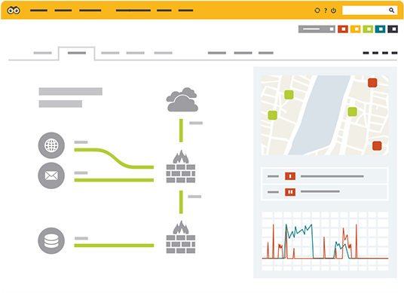Click the upper firewall brick icon
Screen dimensions: 404x293
(x=181, y=166)
